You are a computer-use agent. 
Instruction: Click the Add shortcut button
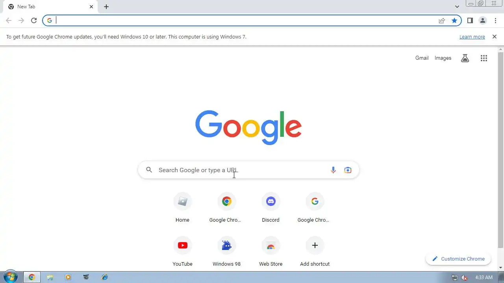coord(315,252)
